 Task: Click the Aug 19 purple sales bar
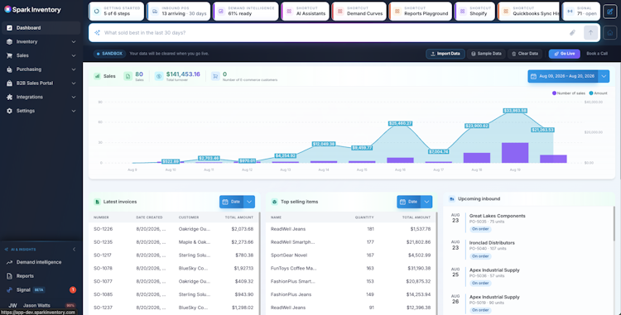(515, 153)
